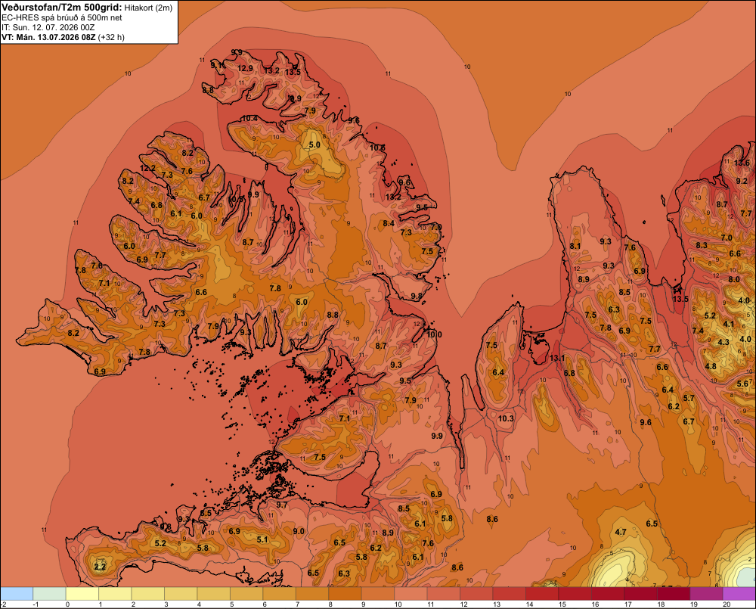Click the red 14 degree legend swatch
Viewport: 756px width, 609px height.
tap(542, 593)
